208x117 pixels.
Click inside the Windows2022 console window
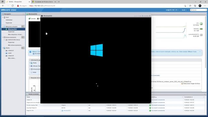click(x=96, y=60)
